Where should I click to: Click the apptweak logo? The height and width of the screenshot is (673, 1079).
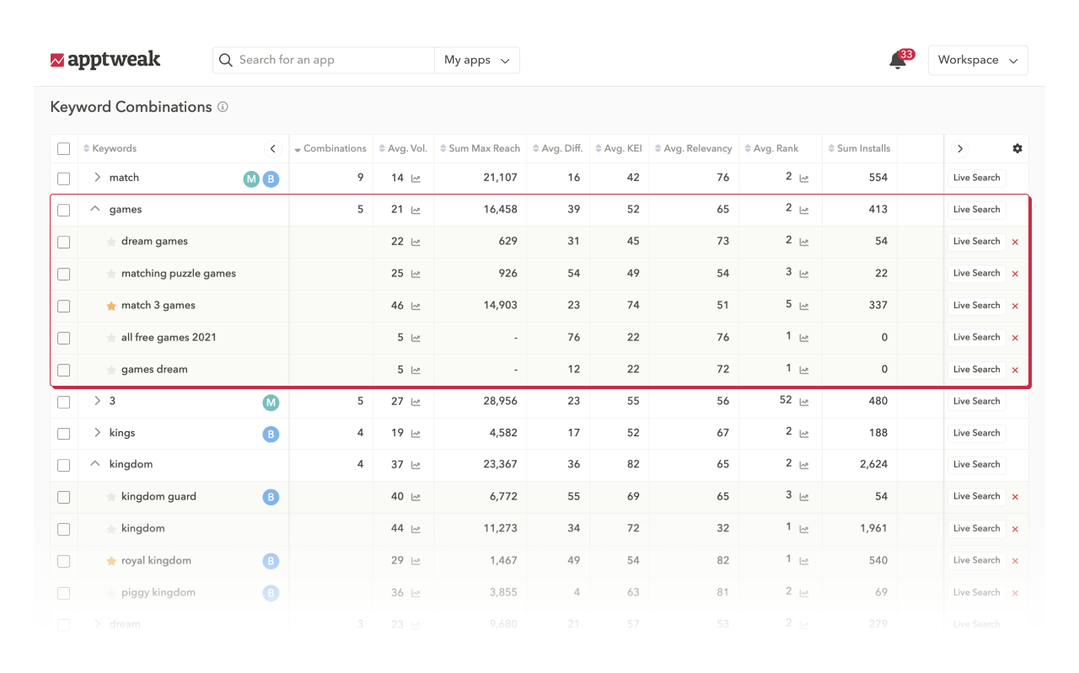pyautogui.click(x=105, y=60)
